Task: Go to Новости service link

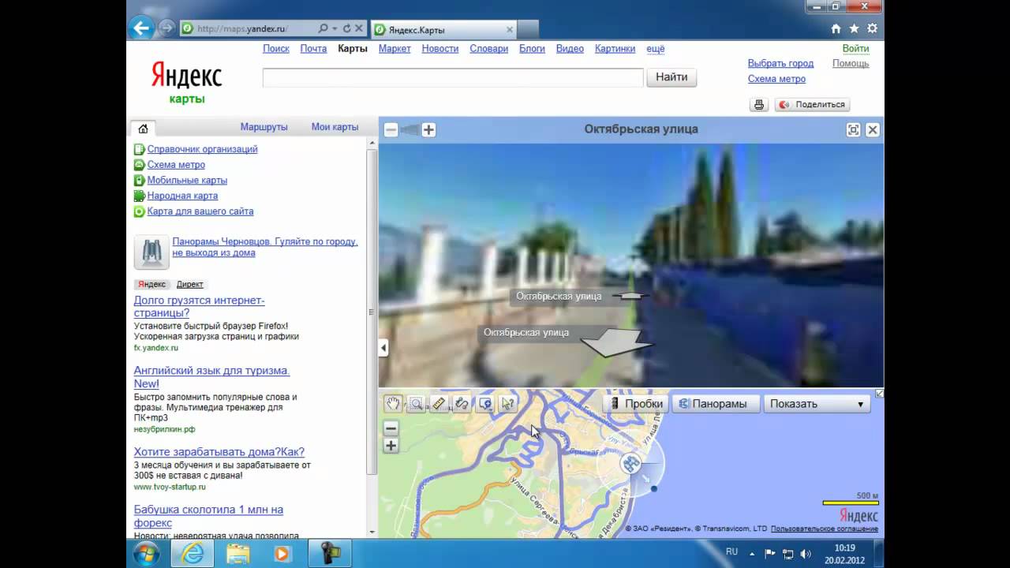Action: (440, 49)
